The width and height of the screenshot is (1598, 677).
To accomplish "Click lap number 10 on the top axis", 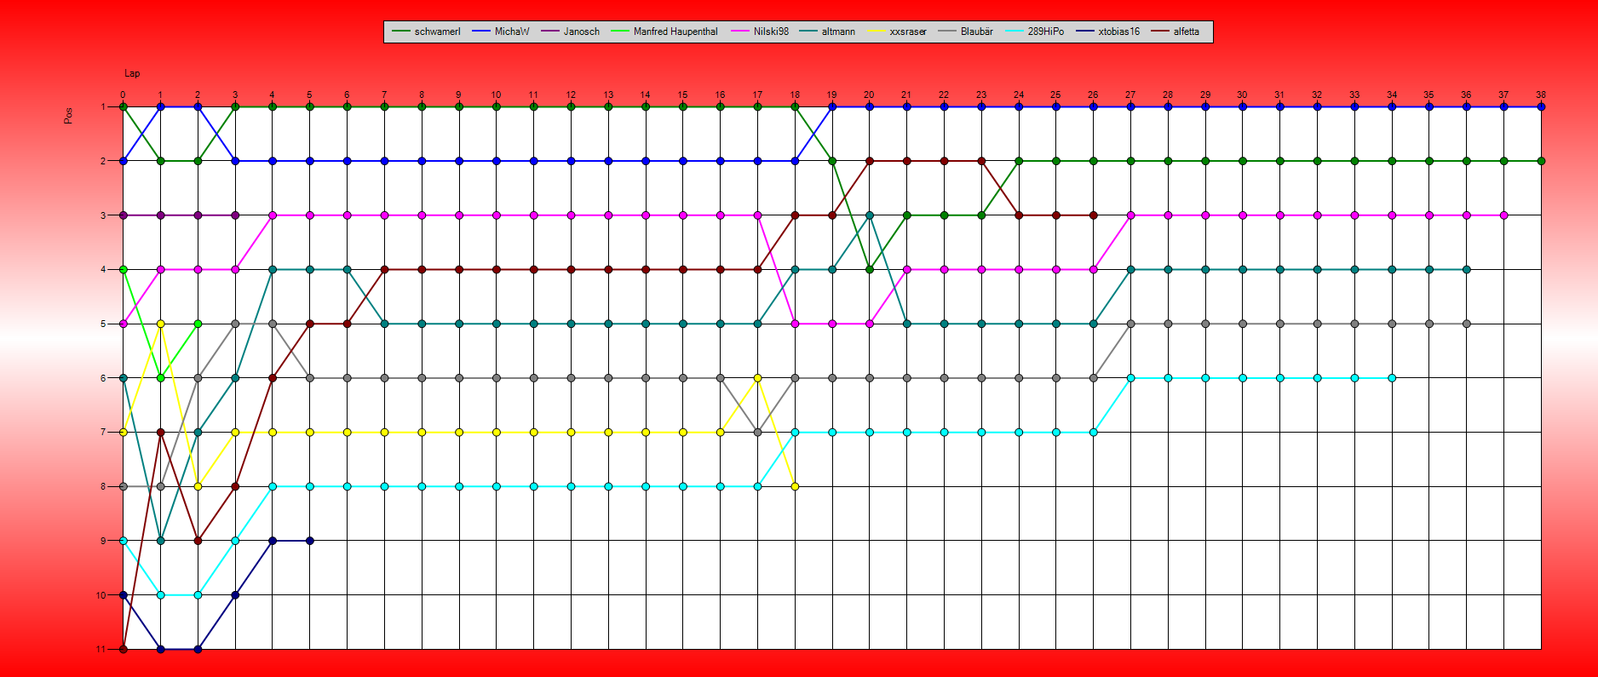I will [x=496, y=95].
